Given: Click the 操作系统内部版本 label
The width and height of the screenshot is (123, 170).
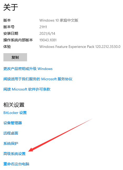Looking at the screenshot, I should coord(18,40).
